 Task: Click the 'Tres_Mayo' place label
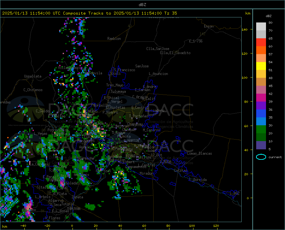click(x=115, y=85)
